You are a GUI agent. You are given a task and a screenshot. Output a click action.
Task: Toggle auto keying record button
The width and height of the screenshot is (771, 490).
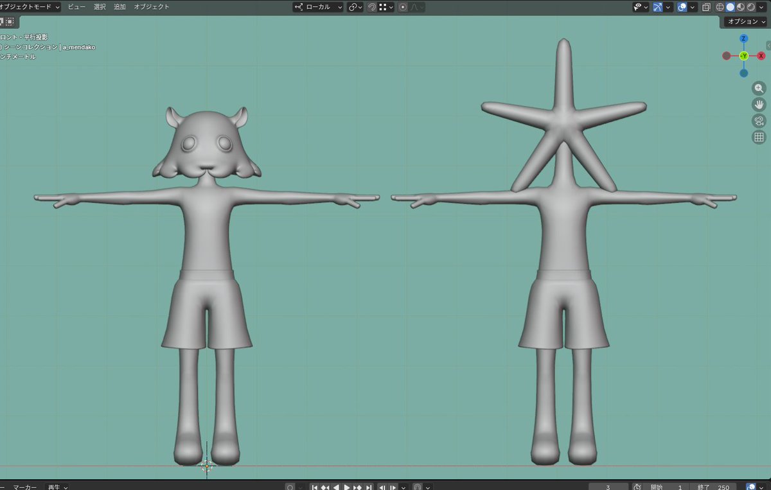point(290,487)
